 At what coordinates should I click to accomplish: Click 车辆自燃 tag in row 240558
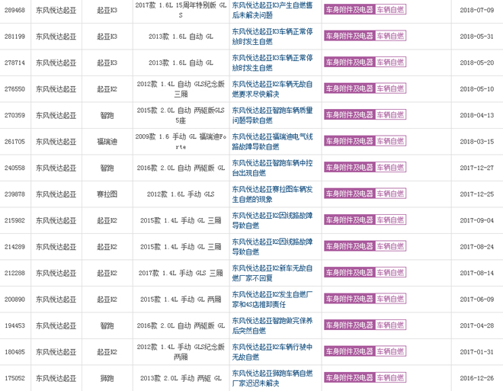(x=390, y=168)
